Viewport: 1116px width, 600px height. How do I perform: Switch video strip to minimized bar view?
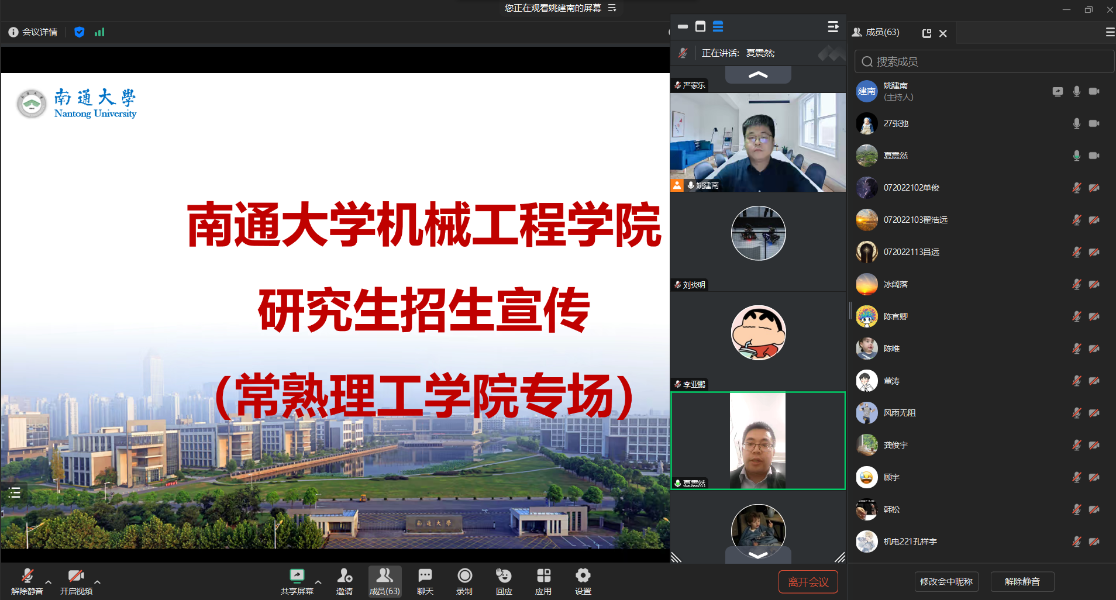pyautogui.click(x=683, y=26)
